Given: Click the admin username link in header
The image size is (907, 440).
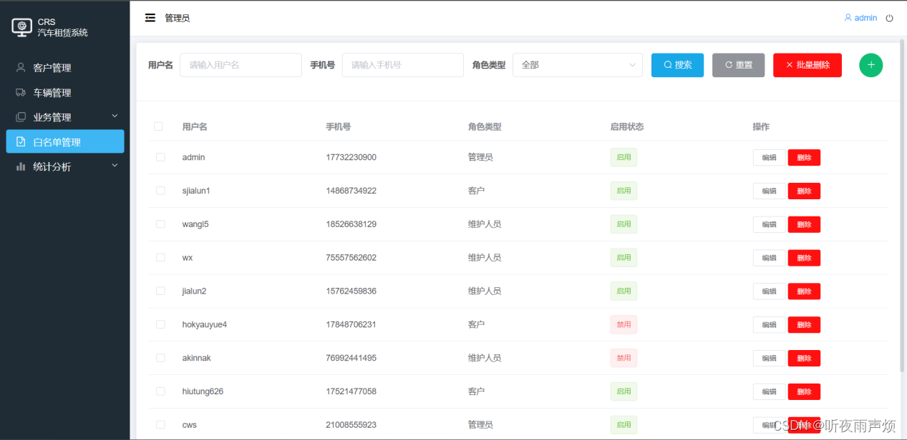Looking at the screenshot, I should tap(865, 18).
